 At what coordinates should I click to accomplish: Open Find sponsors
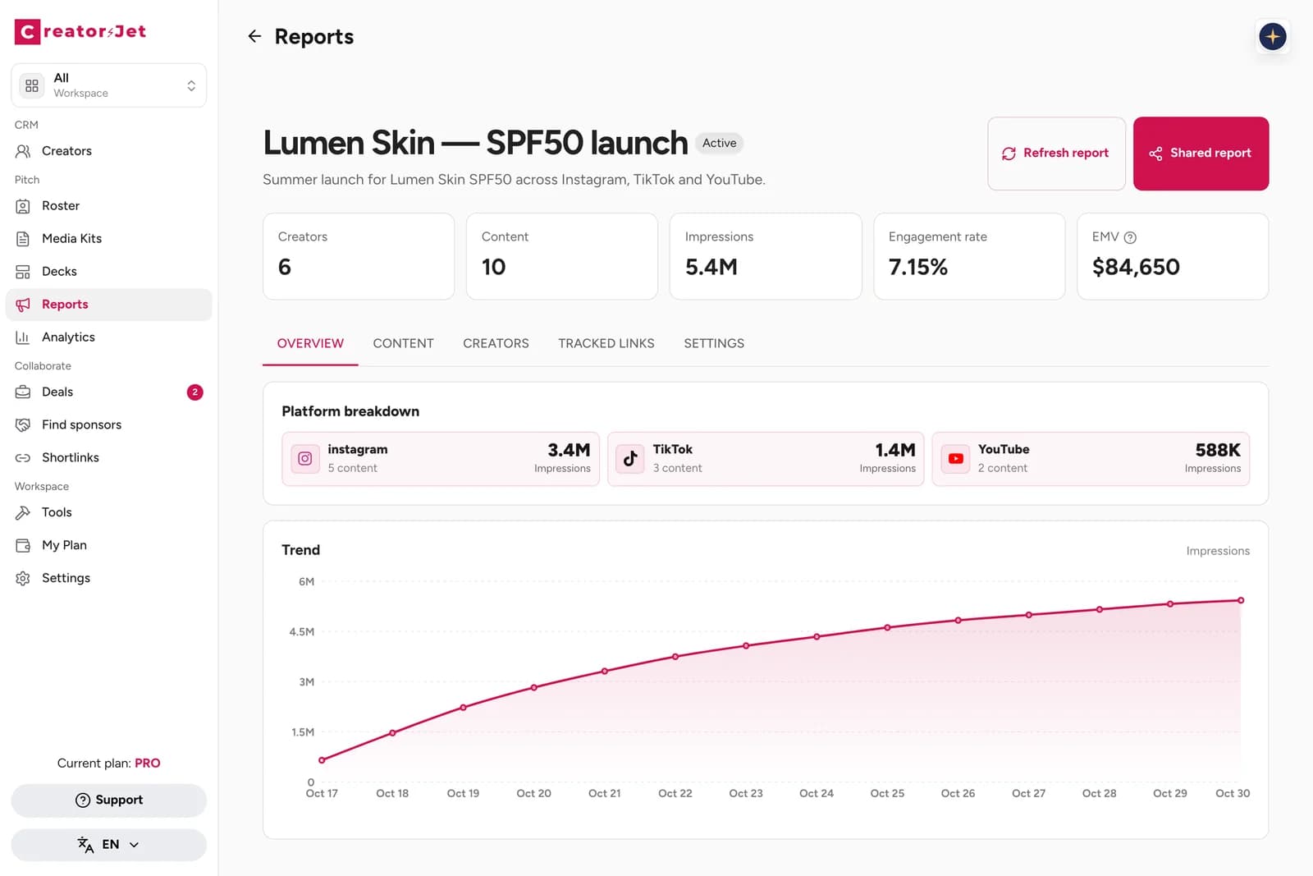point(108,425)
